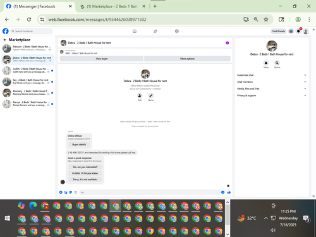Image resolution: width=316 pixels, height=237 pixels.
Task: Choose a sticker from the composer
Action: [x=71, y=192]
